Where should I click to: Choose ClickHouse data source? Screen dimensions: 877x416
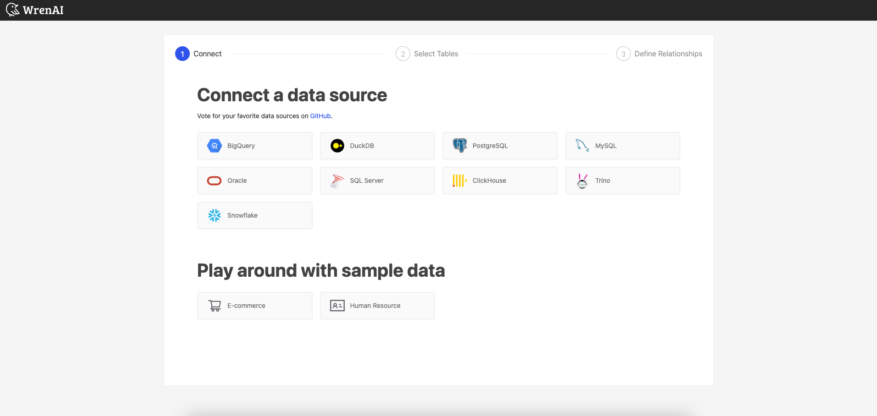(x=500, y=181)
